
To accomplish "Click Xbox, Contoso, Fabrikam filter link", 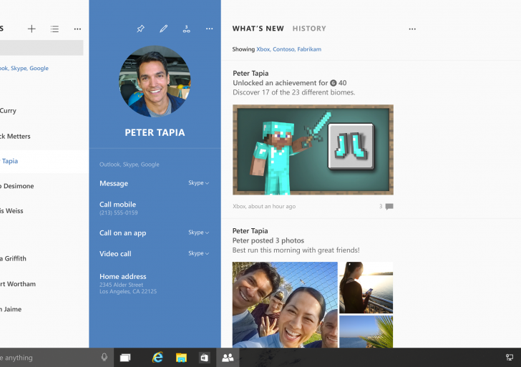I will pos(288,49).
